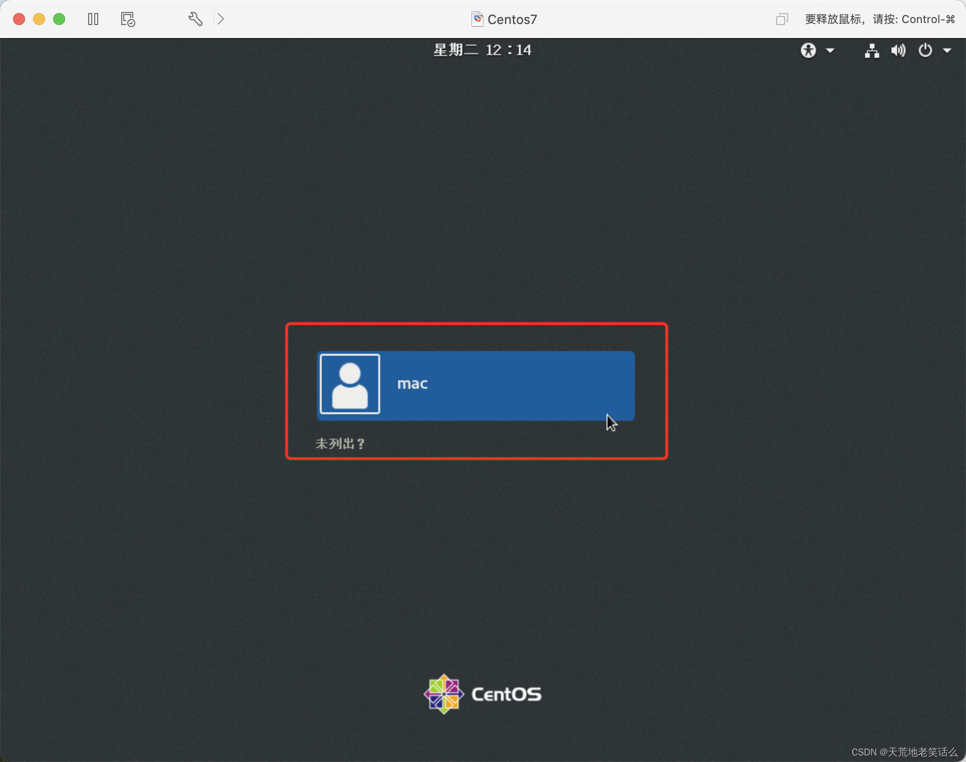Click the Centos7 VM document icon
966x762 pixels.
click(x=477, y=19)
